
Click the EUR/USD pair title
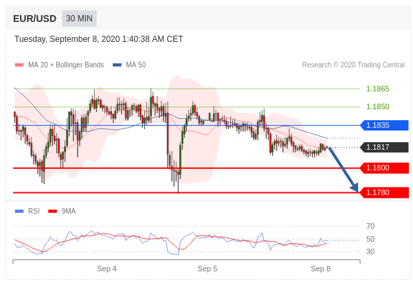point(35,19)
